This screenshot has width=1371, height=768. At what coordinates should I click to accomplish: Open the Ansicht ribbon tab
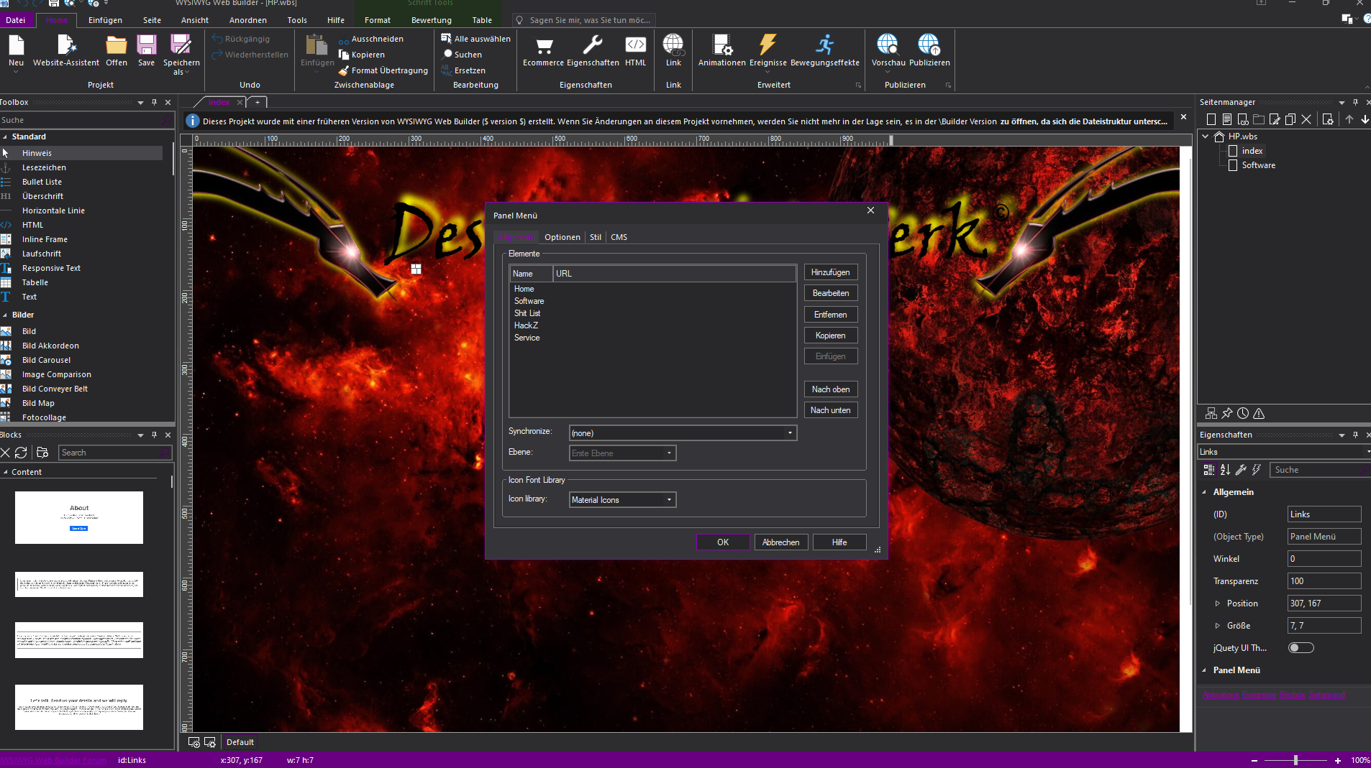(x=194, y=20)
